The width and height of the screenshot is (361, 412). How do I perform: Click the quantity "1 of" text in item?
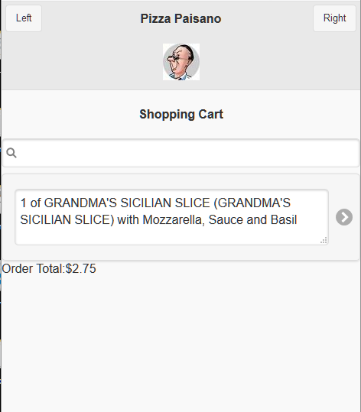click(x=31, y=203)
